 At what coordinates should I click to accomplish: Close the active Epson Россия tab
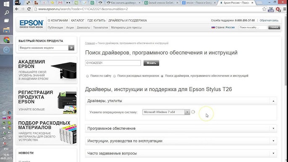click(252, 3)
